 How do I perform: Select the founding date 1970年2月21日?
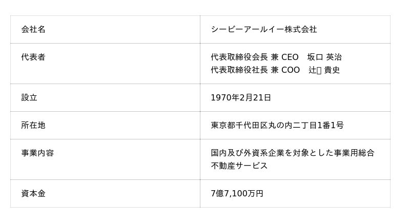pos(240,98)
